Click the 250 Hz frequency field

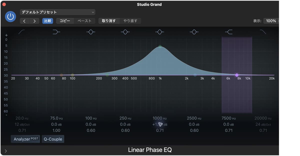point(125,118)
